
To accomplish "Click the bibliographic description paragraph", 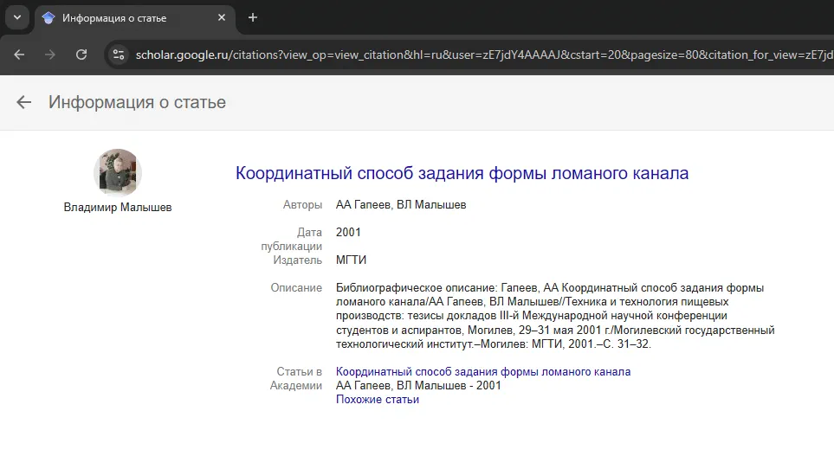I will click(x=555, y=316).
